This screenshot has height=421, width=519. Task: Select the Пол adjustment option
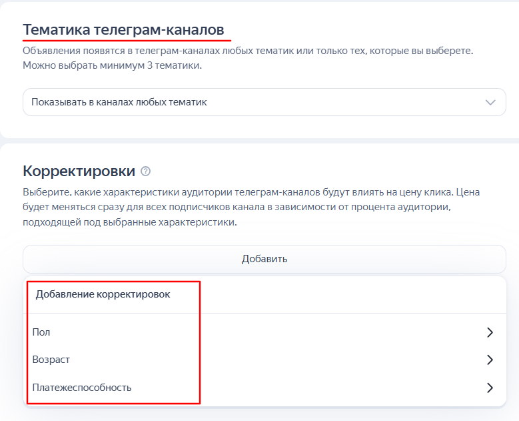41,332
